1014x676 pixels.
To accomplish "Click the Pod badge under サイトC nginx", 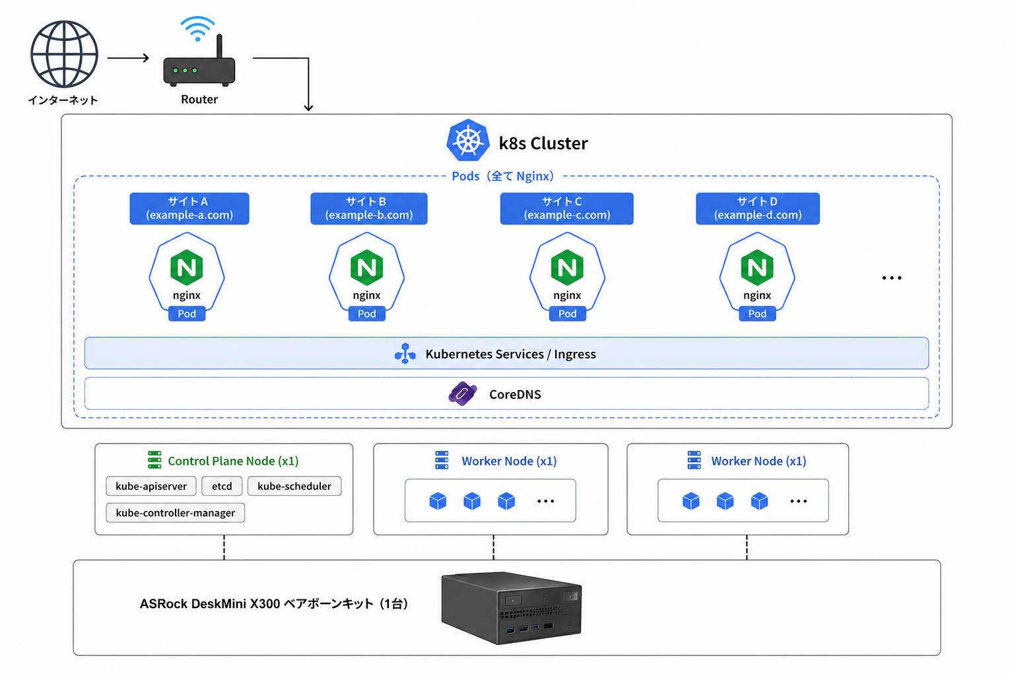I will tap(567, 314).
